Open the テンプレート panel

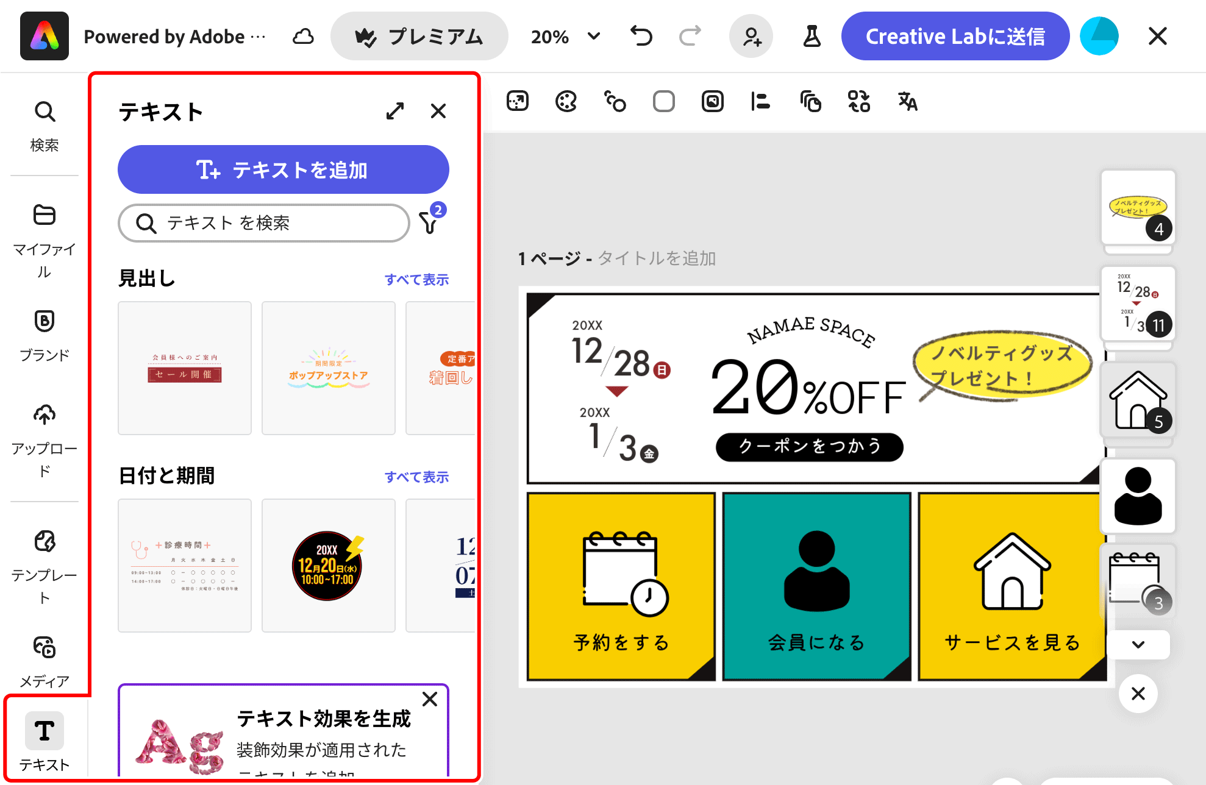(44, 561)
